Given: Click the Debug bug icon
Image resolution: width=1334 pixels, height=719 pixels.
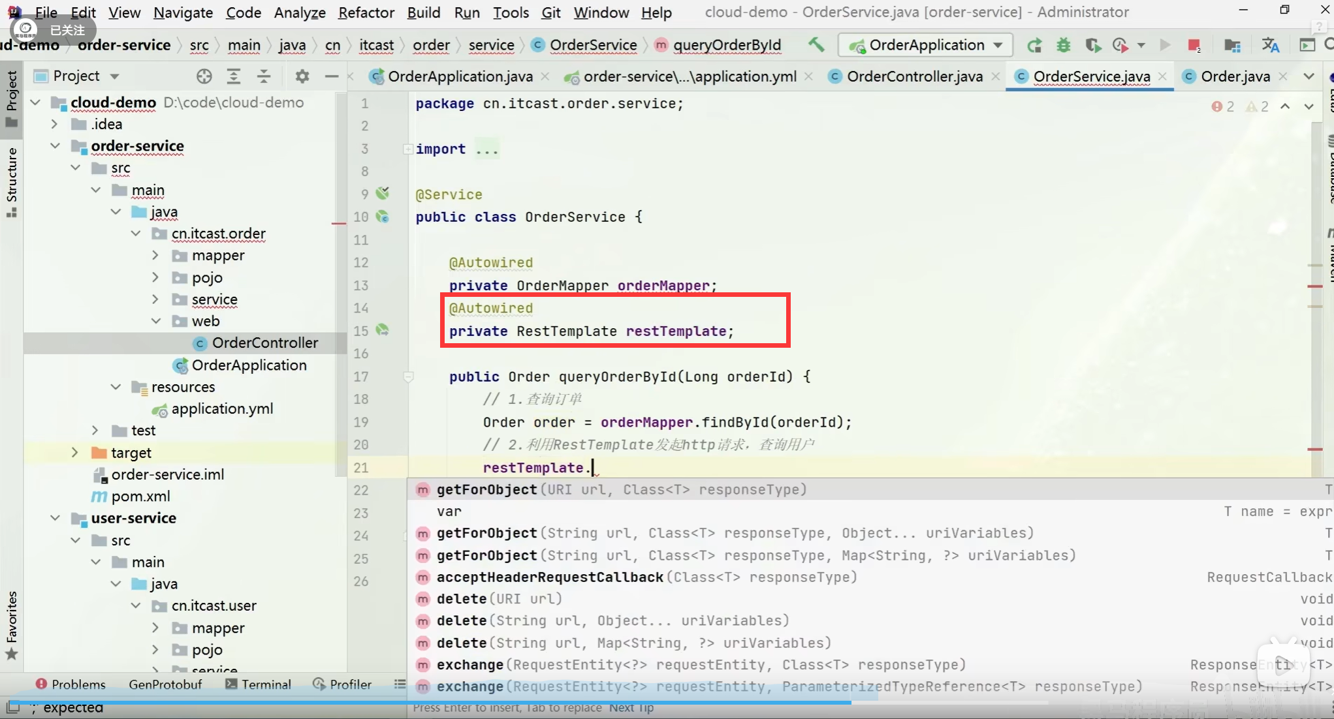Looking at the screenshot, I should click(1064, 45).
